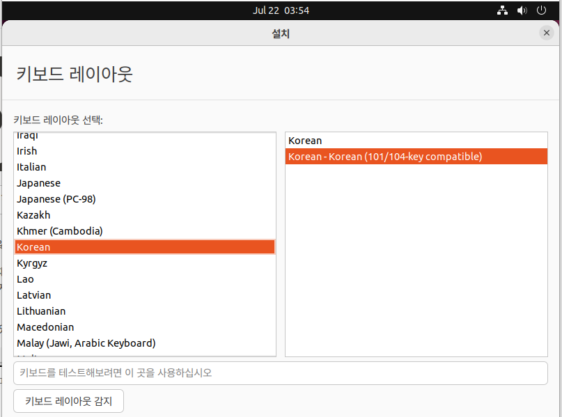The height and width of the screenshot is (417, 562).
Task: Focus the keyboard test input field
Action: tap(281, 373)
